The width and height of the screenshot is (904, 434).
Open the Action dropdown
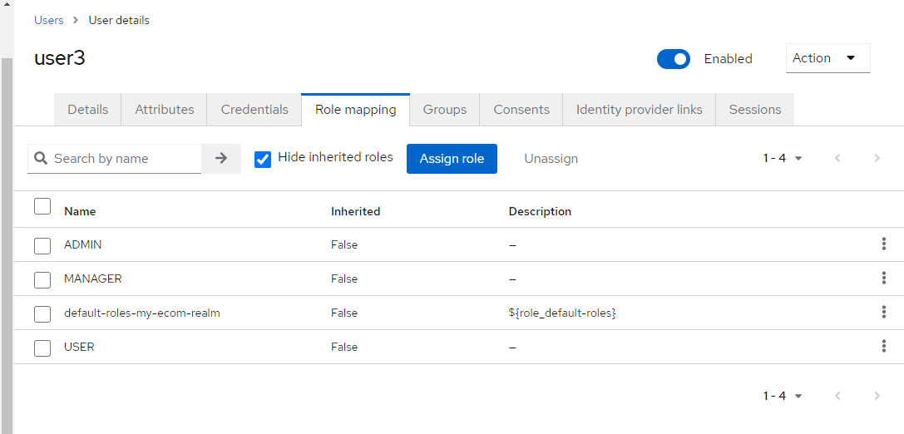(827, 58)
